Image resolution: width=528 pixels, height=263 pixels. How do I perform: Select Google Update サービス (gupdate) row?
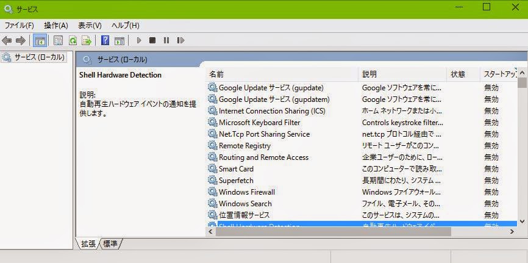tap(362, 88)
